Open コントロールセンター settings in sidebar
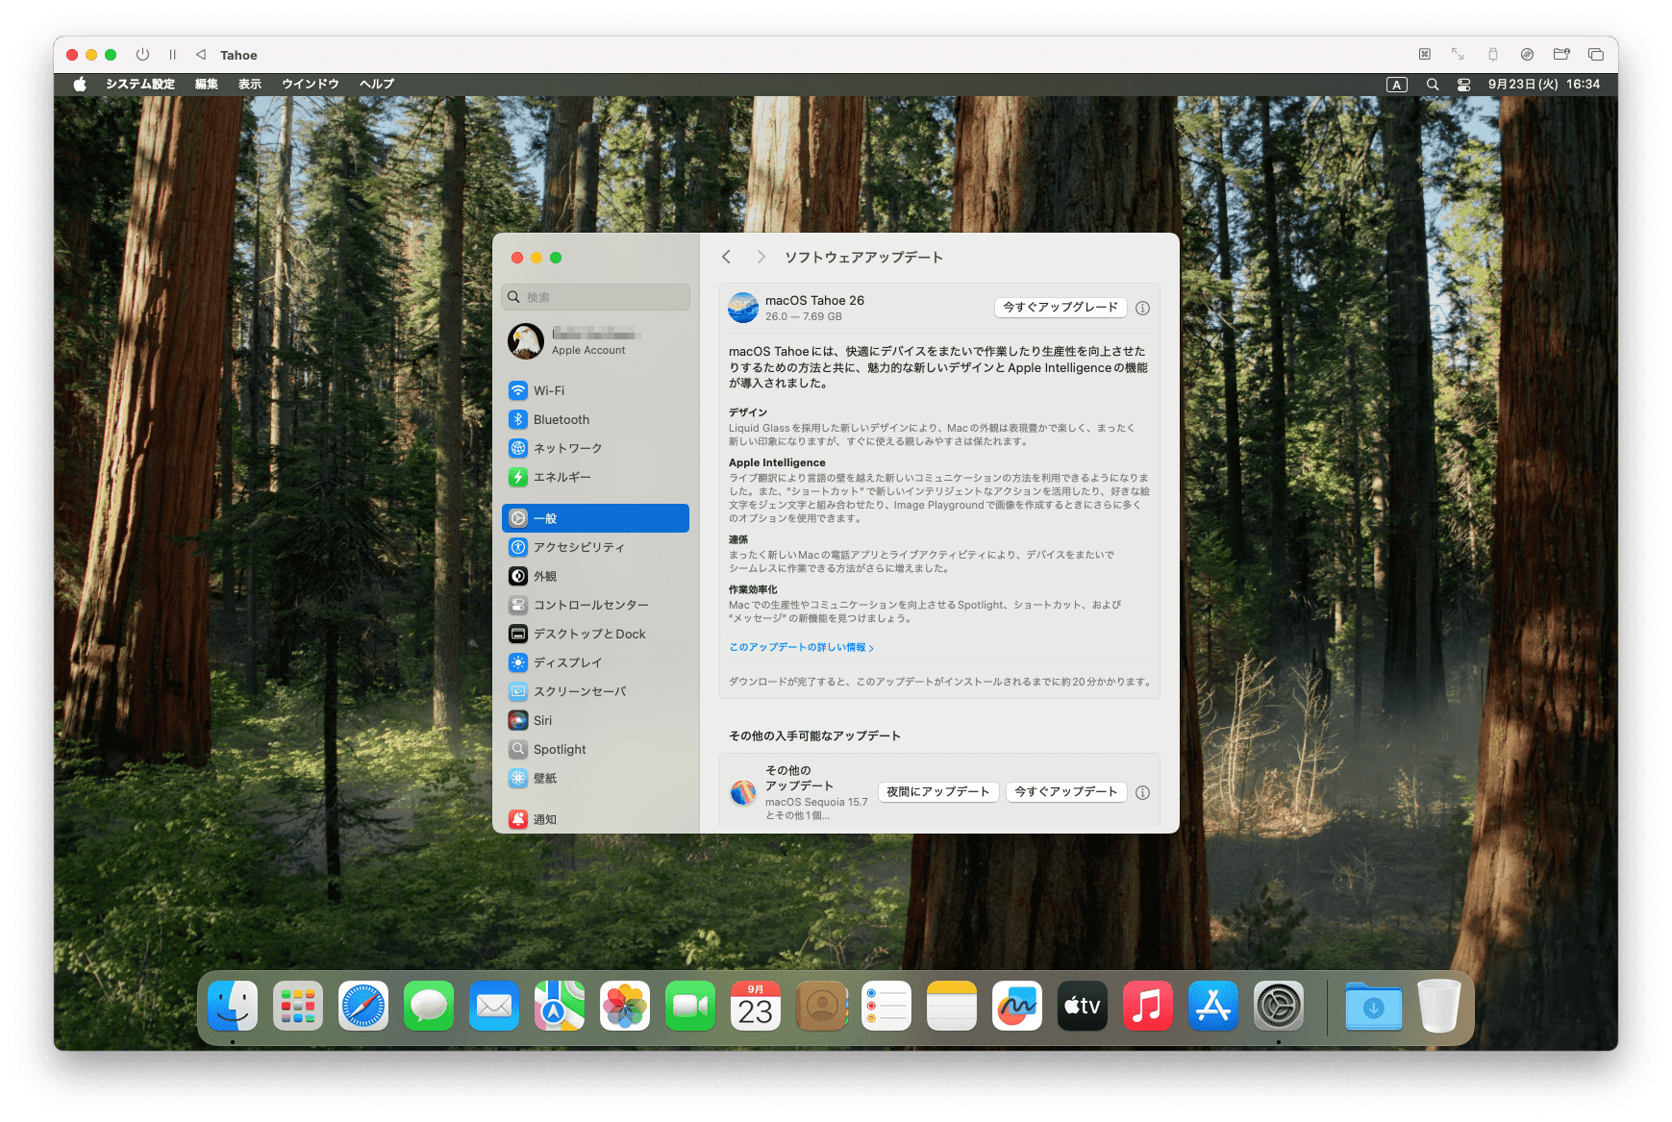The height and width of the screenshot is (1122, 1672). [595, 605]
